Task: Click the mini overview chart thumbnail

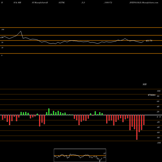Action: click(x=80, y=155)
